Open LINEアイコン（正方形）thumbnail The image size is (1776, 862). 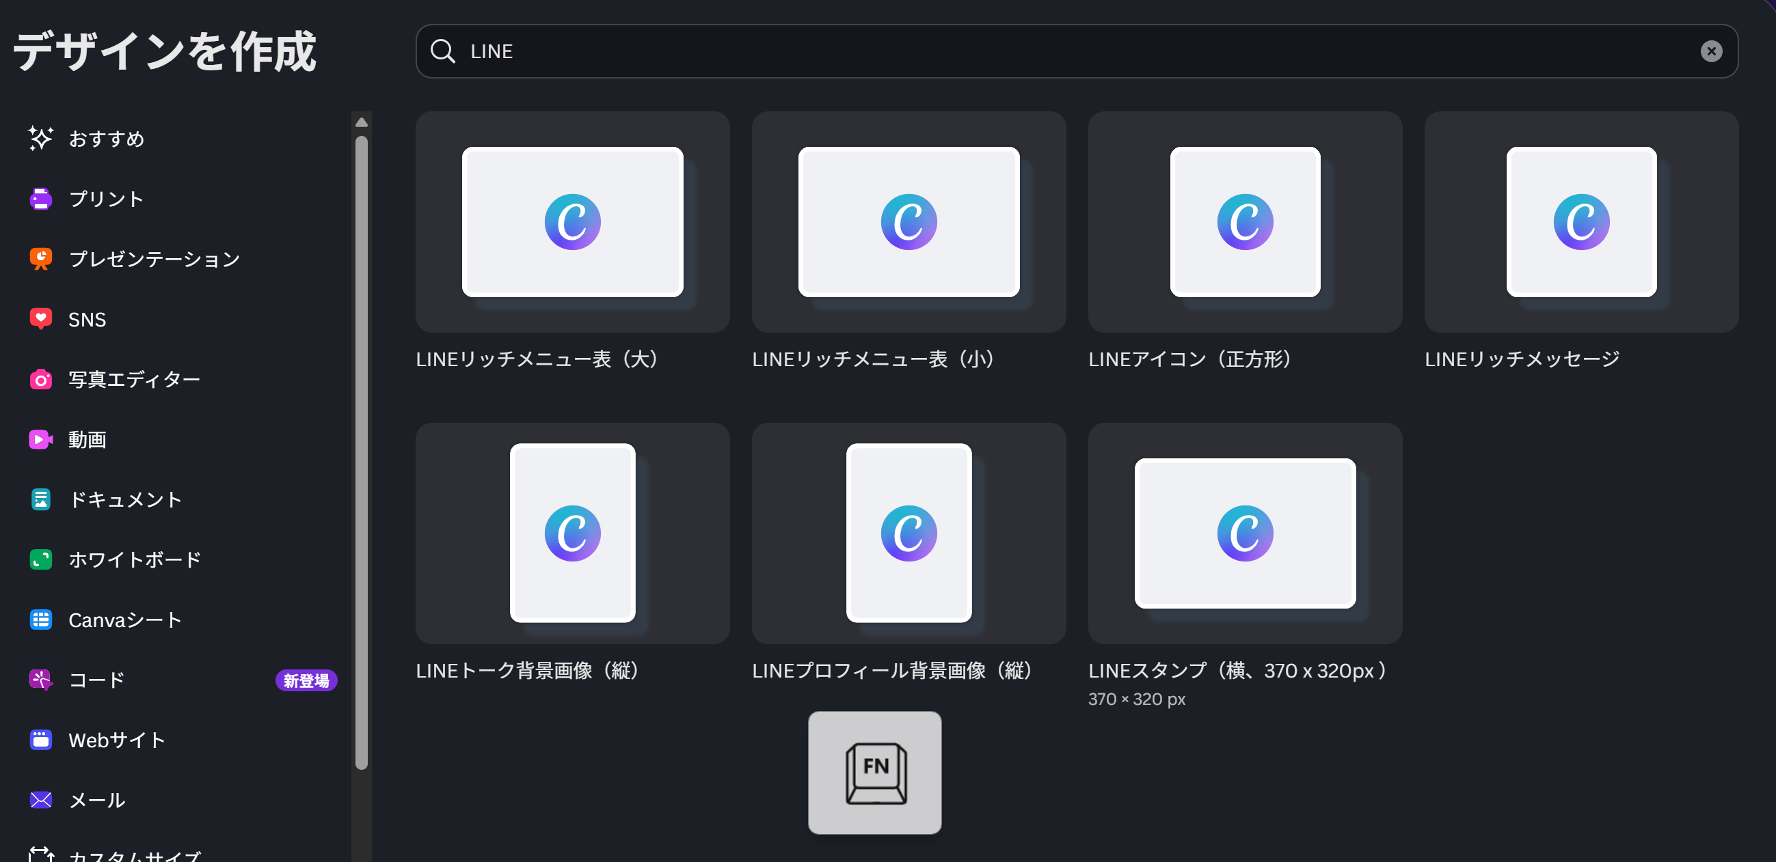coord(1245,222)
